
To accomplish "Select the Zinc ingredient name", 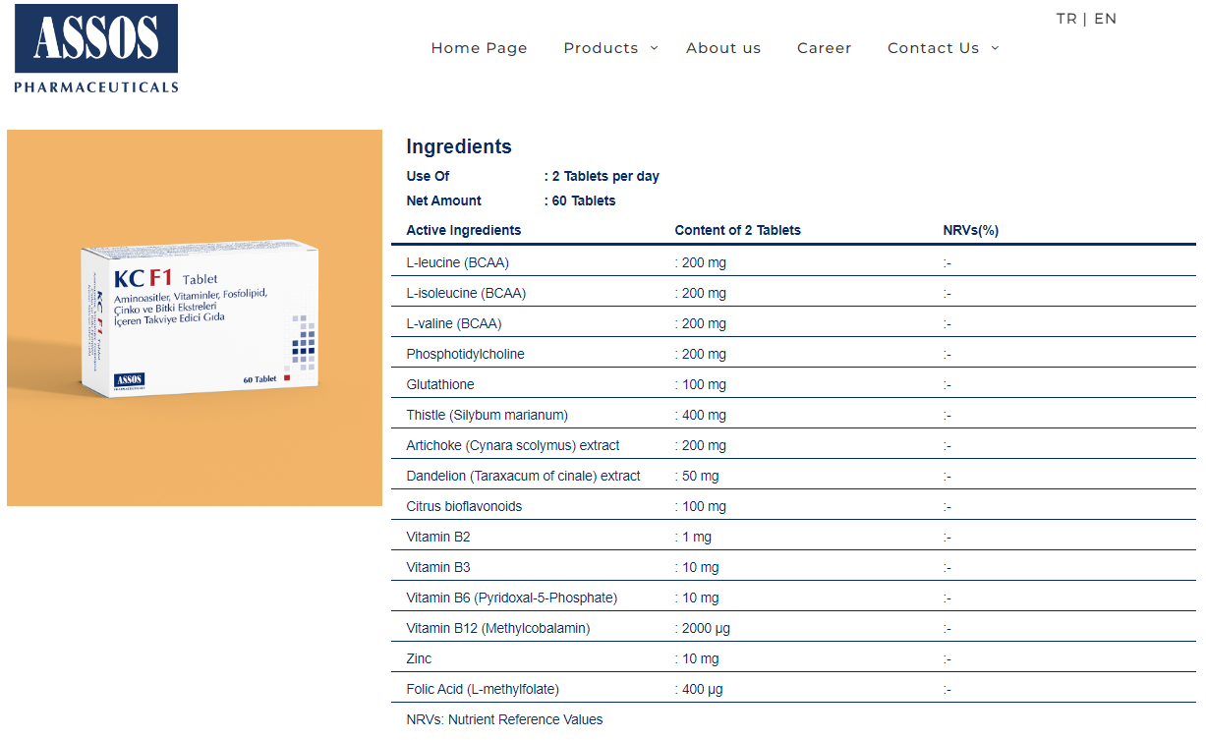I will (419, 659).
